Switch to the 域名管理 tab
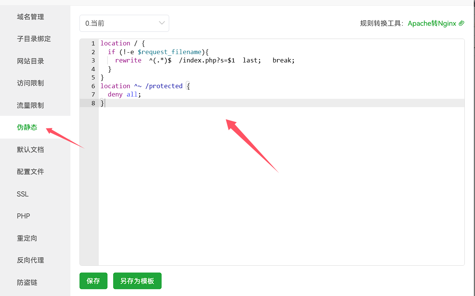 (x=30, y=17)
